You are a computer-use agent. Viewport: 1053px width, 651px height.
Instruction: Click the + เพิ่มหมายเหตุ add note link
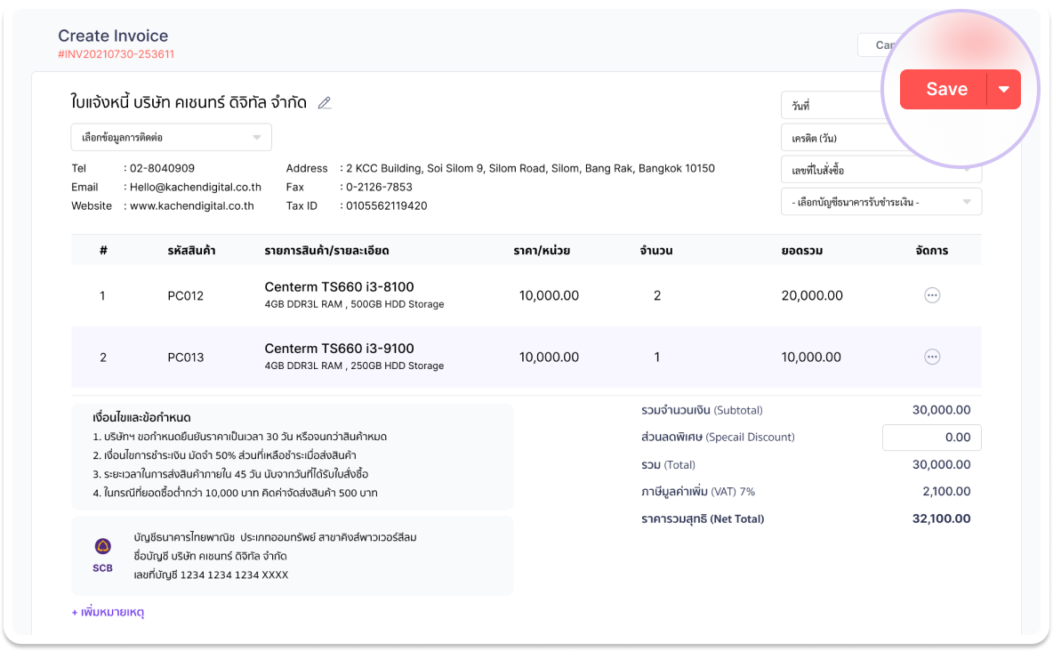(108, 612)
